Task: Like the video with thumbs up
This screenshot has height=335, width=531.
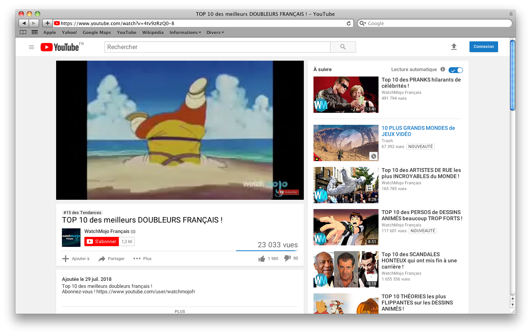Action: (262, 258)
